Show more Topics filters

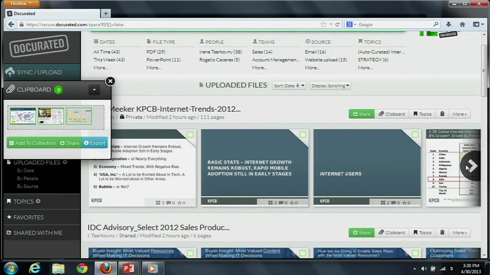point(365,68)
